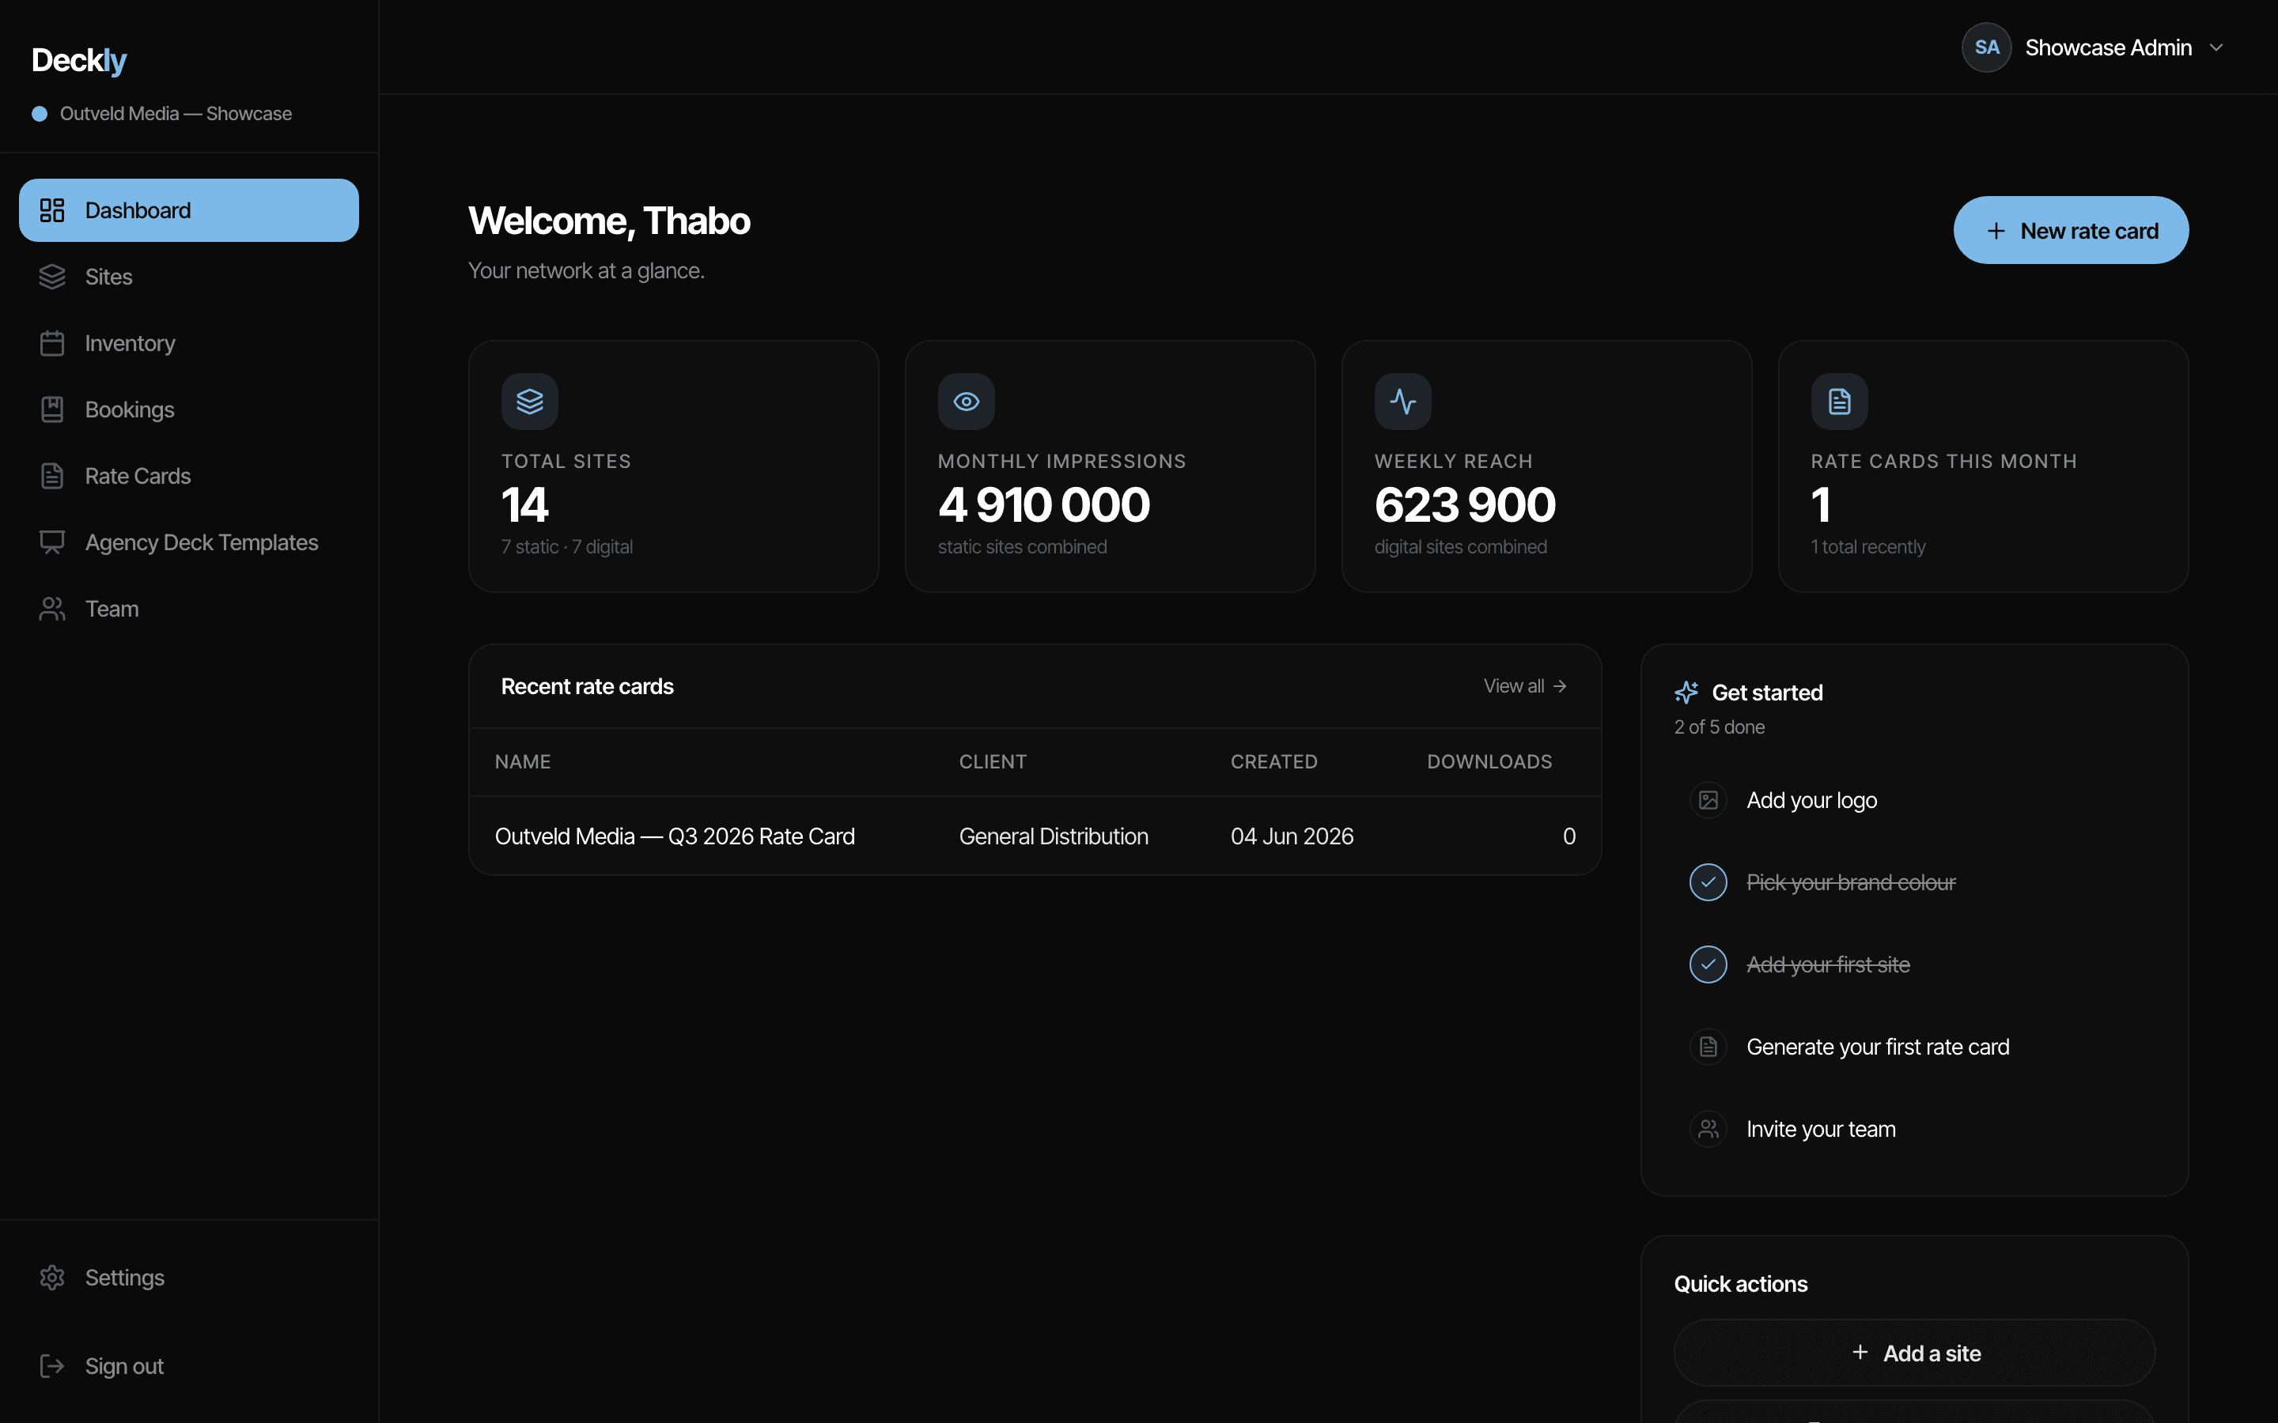Click the Bookings bookmark icon

tap(51, 410)
